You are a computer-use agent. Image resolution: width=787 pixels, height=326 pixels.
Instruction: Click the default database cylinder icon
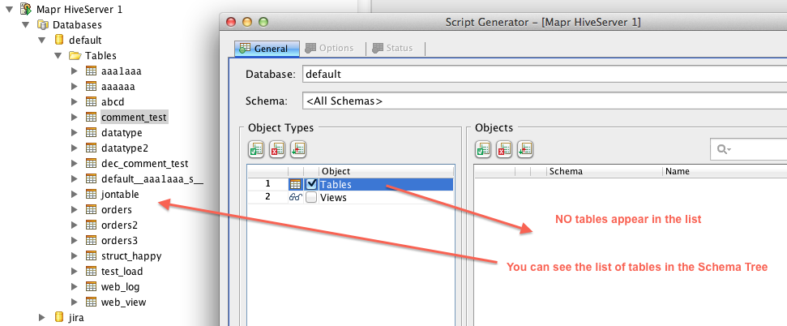coord(58,40)
